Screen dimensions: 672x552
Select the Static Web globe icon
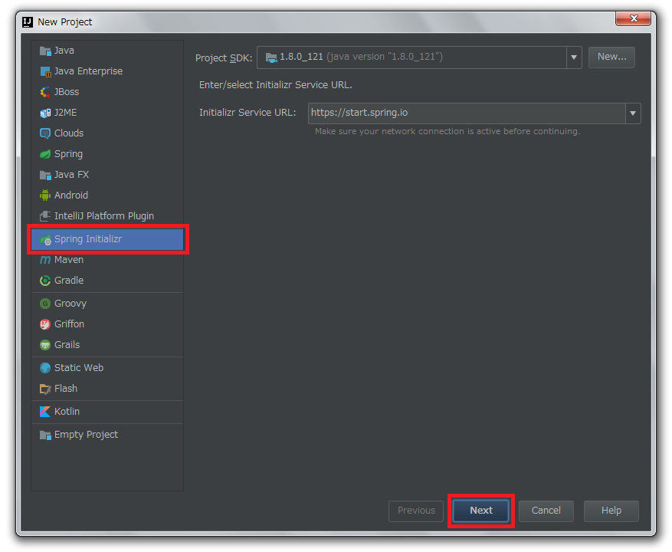tap(45, 368)
